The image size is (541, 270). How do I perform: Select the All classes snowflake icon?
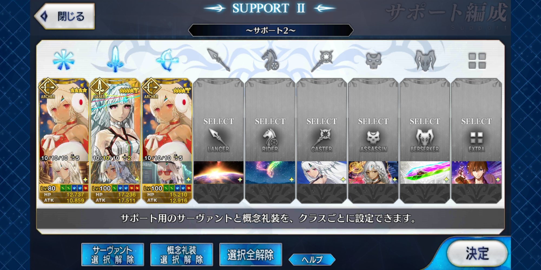63,60
